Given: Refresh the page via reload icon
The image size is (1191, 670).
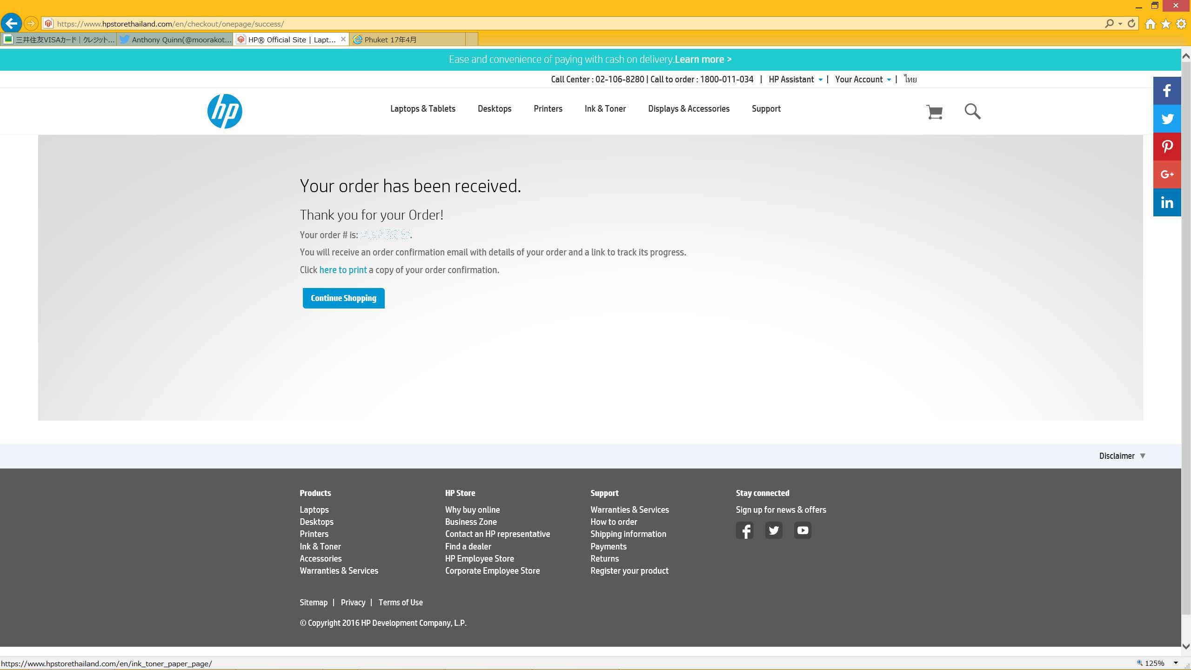Looking at the screenshot, I should 1131,23.
